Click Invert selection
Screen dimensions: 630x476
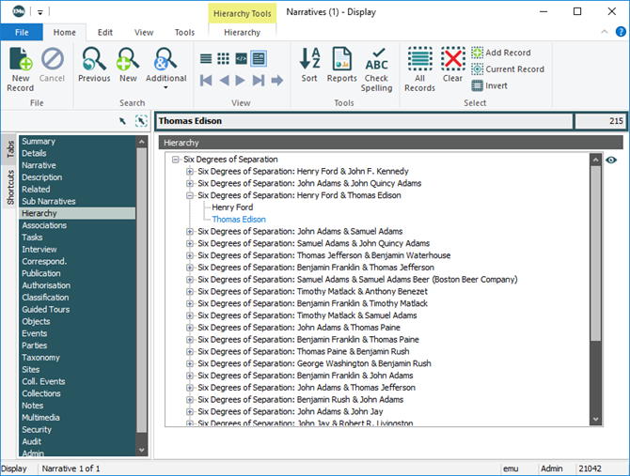[x=489, y=85]
